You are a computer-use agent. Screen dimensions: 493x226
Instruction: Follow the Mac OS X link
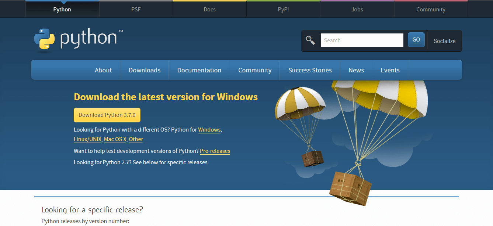tap(115, 139)
